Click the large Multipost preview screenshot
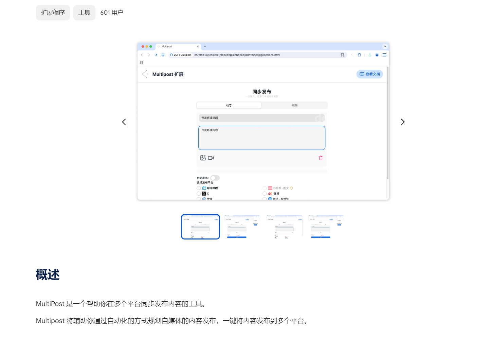 pos(263,121)
